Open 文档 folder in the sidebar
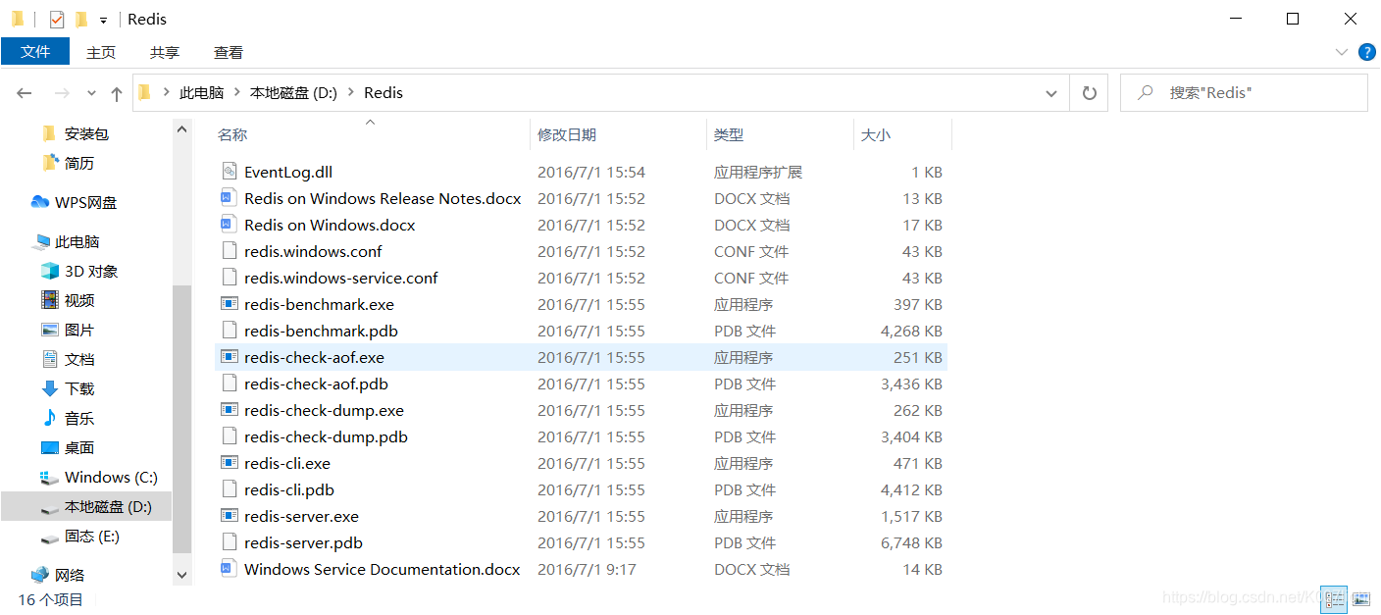The height and width of the screenshot is (615, 1381). 67,359
